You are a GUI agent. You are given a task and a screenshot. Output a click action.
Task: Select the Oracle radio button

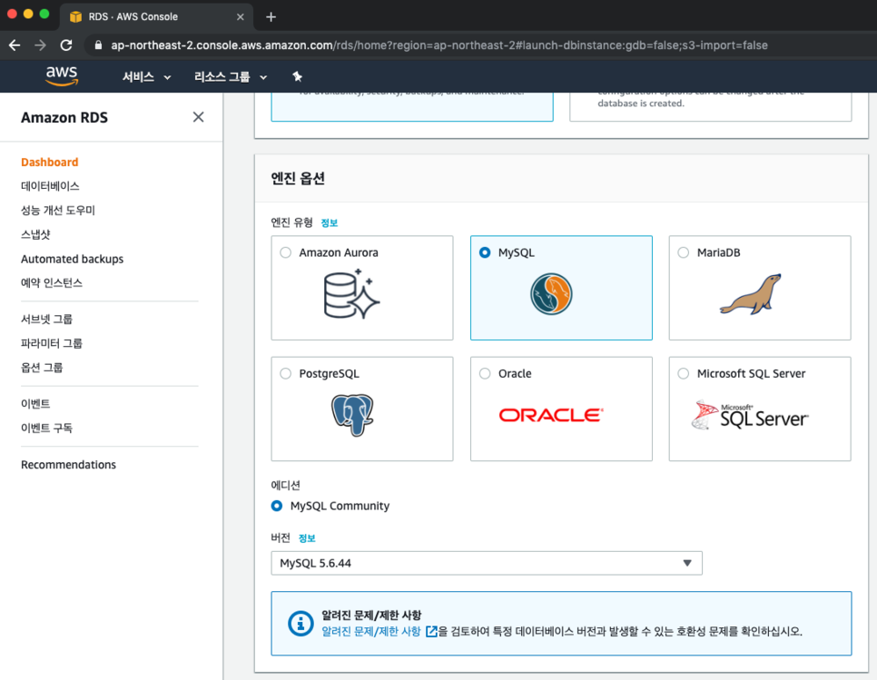pos(485,373)
